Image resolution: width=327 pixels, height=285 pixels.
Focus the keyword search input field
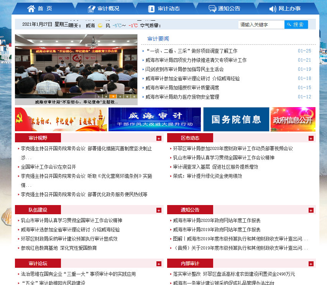click(261, 24)
